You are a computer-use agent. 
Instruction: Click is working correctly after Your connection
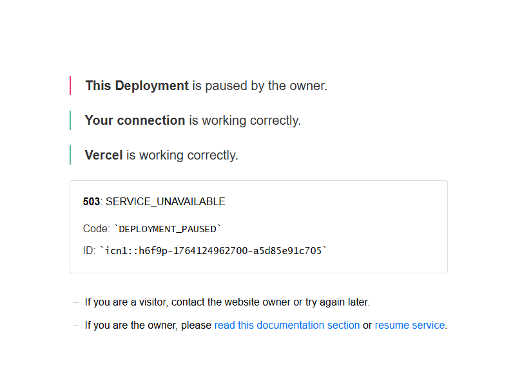tap(244, 120)
